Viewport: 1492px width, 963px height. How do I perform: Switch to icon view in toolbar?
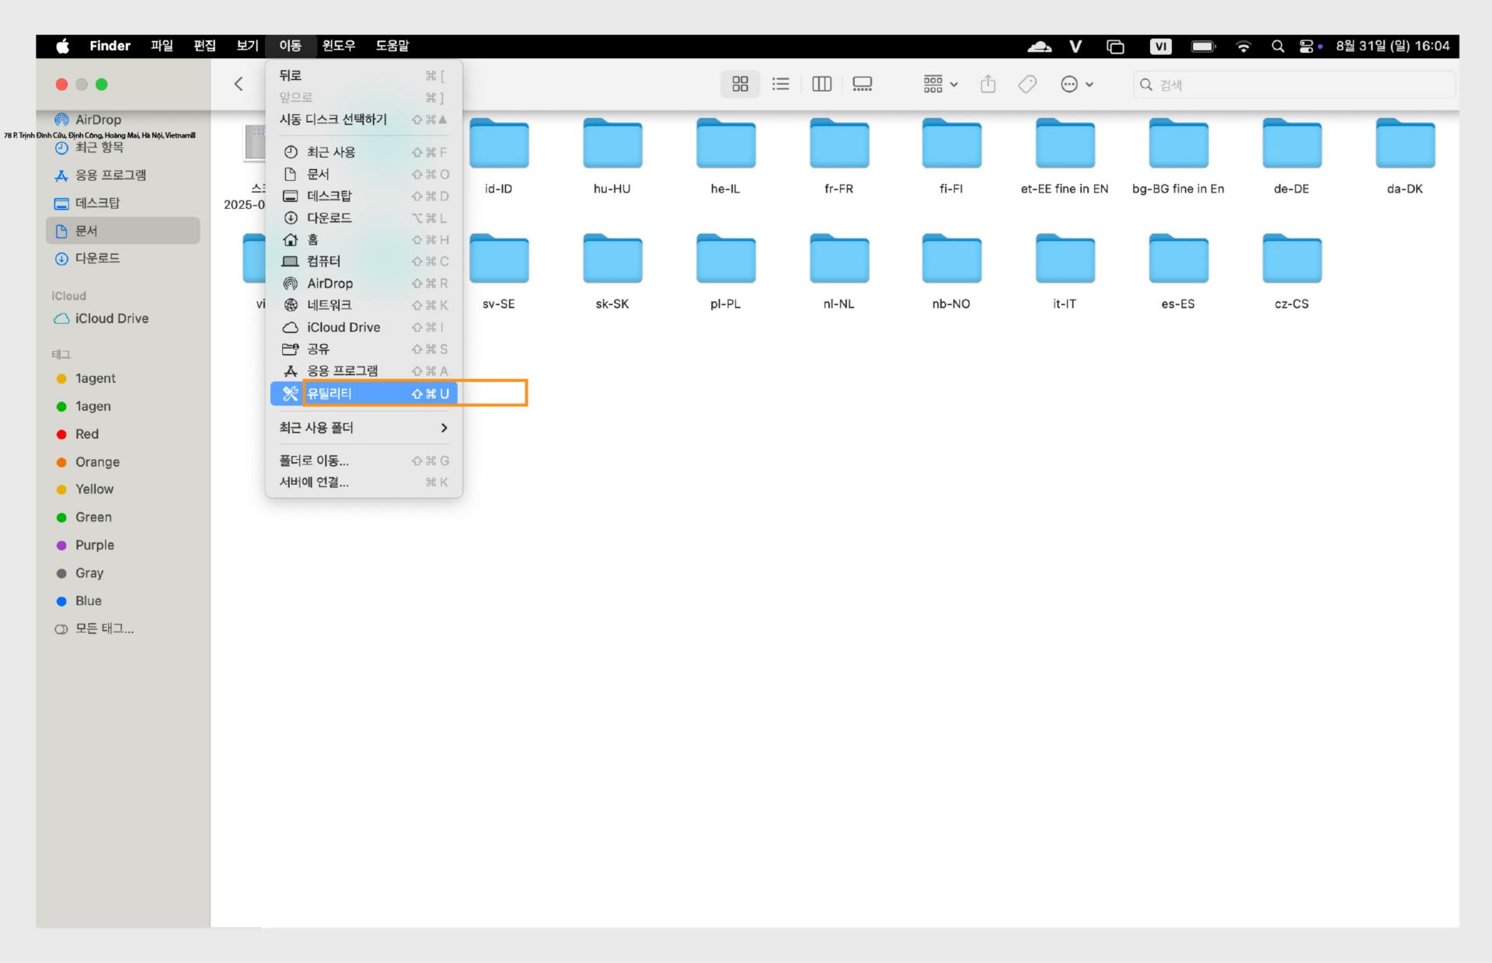coord(740,84)
